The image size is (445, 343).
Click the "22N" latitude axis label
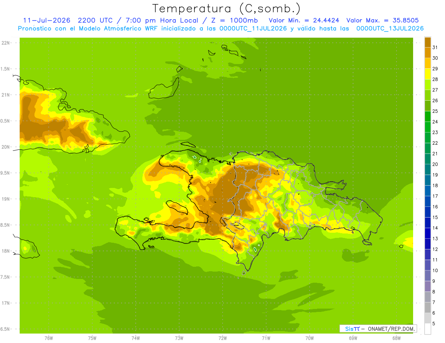[5, 43]
